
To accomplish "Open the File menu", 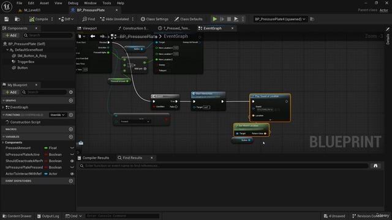I will coord(19,3).
